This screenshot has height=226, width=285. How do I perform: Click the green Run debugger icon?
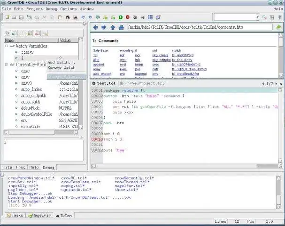121,17
